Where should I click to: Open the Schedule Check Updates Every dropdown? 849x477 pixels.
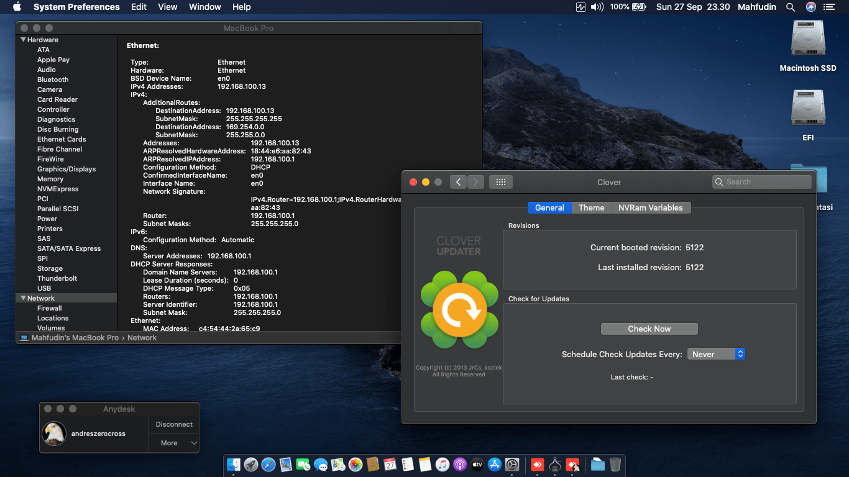coord(716,354)
